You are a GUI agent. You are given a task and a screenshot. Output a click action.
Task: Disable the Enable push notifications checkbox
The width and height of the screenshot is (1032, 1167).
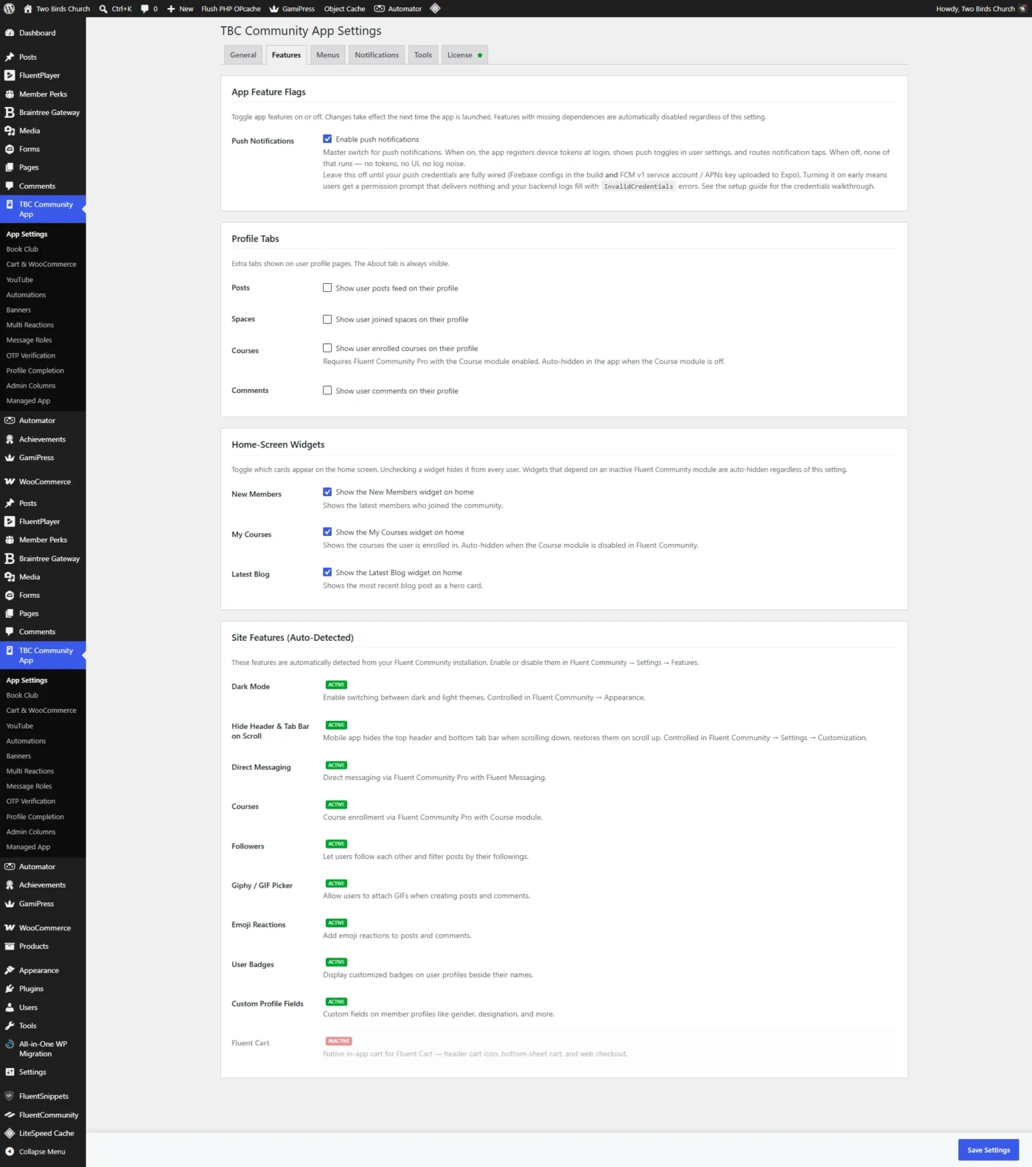[327, 139]
